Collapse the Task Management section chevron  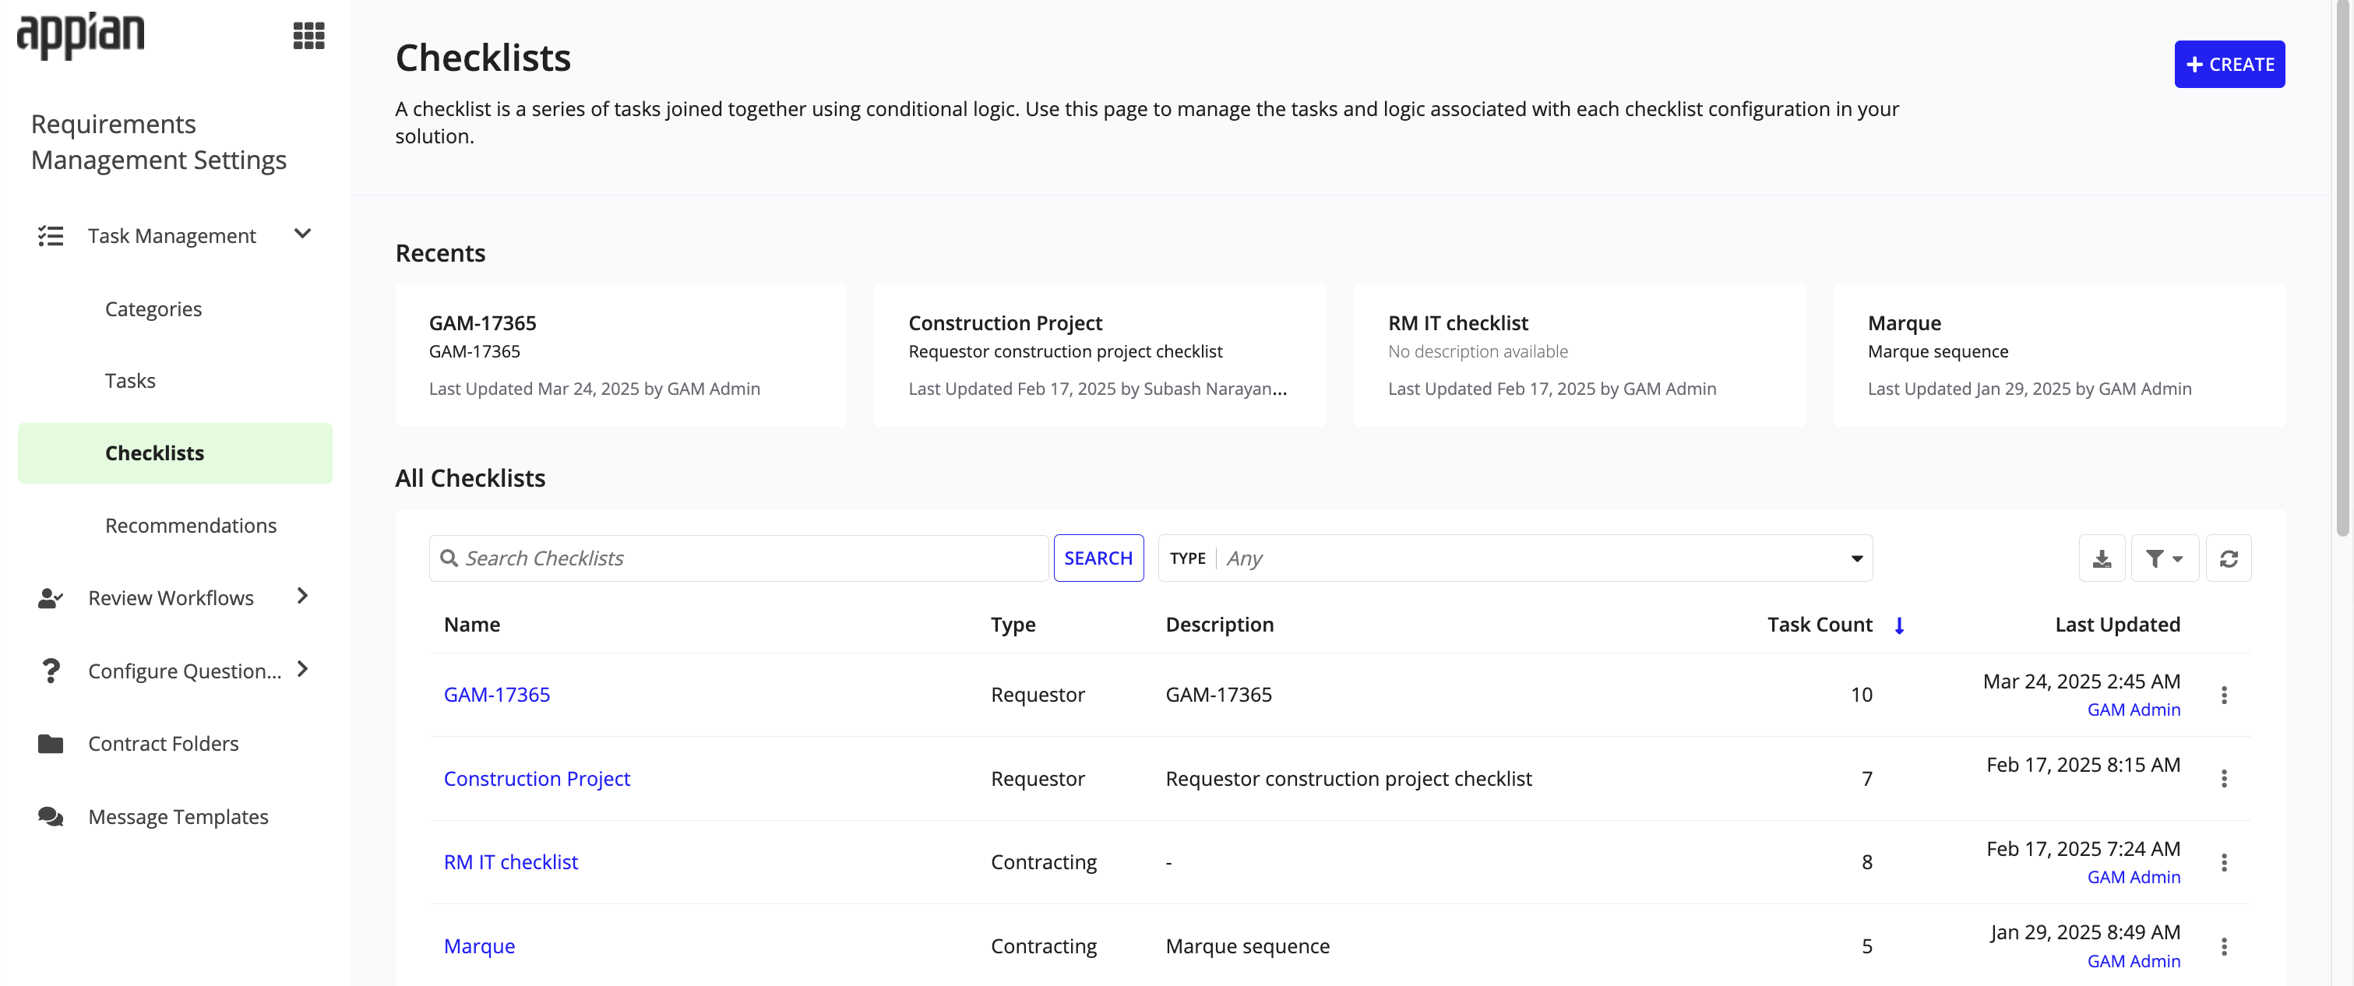tap(302, 234)
